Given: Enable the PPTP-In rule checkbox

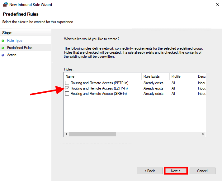Looking at the screenshot, I should point(67,83).
